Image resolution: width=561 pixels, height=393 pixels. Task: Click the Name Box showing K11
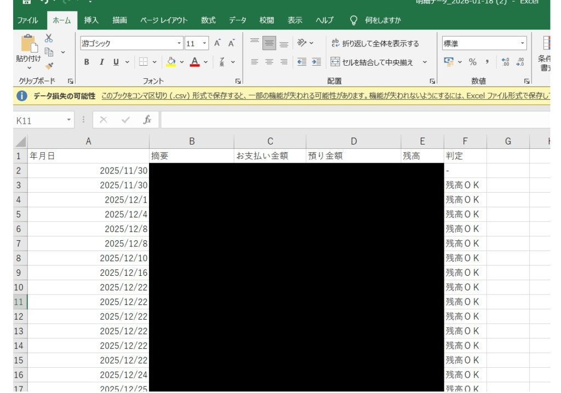[x=38, y=120]
